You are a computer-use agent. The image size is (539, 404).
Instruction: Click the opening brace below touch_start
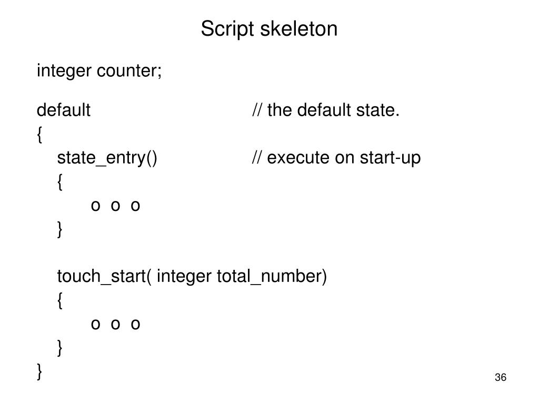[x=60, y=300]
